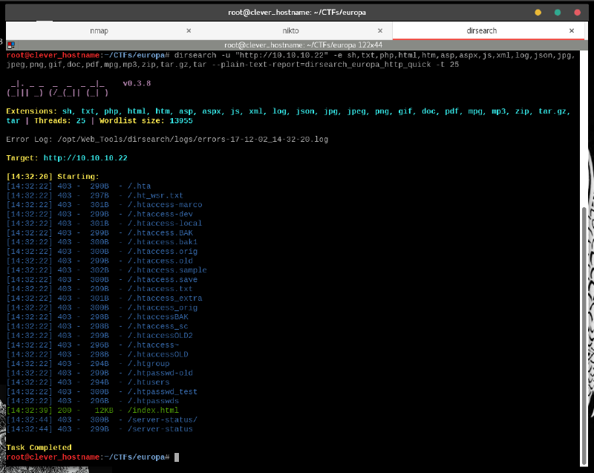Screen dimensions: 594x473
Task: Click the window title bar text
Action: [296, 13]
